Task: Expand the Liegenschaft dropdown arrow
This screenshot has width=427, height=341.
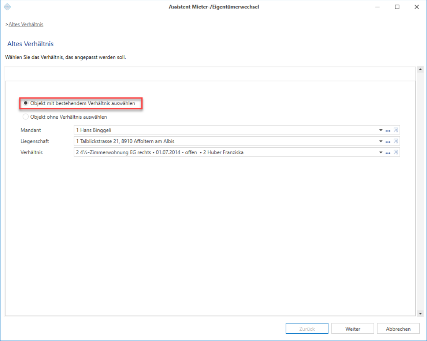Action: pyautogui.click(x=381, y=141)
